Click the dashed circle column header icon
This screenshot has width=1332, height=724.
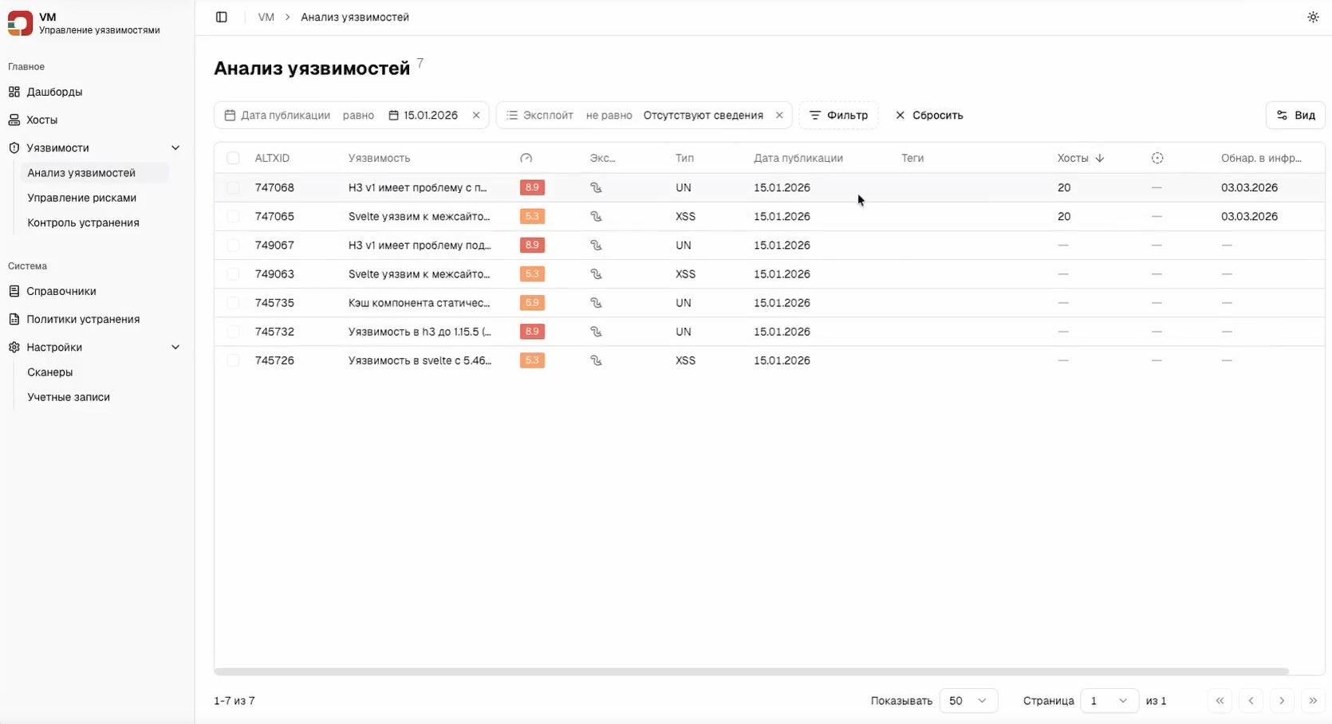tap(1157, 159)
